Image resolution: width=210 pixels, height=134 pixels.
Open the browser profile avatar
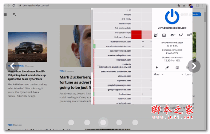198,5
